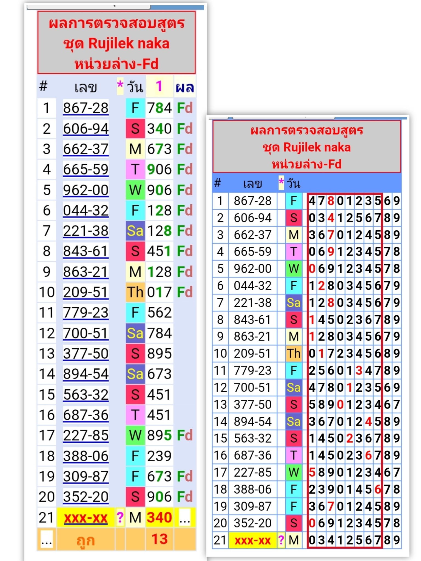421x561 pixels.
Task: Click the purple question mark in left table
Action: tap(120, 517)
